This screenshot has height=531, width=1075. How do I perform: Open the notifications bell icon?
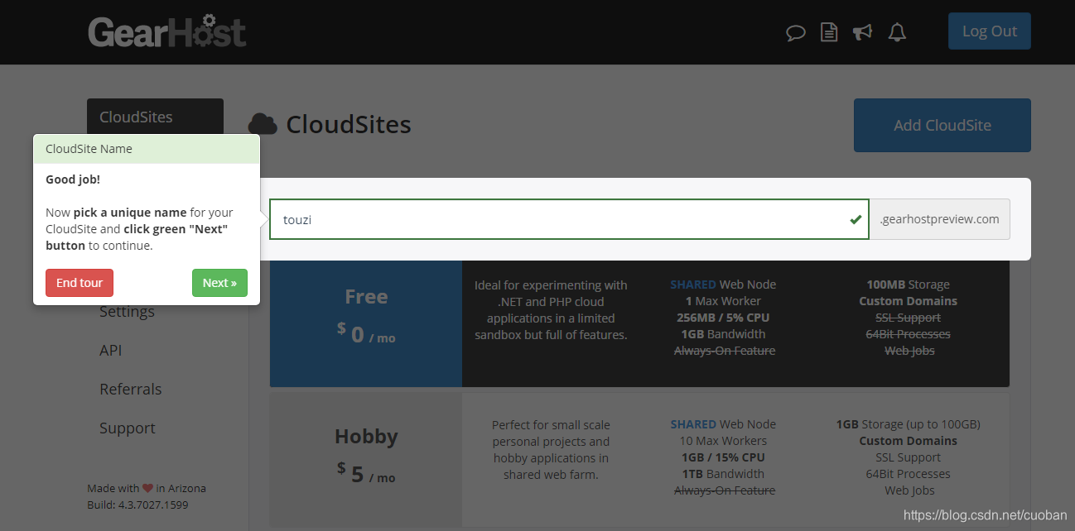pos(897,32)
